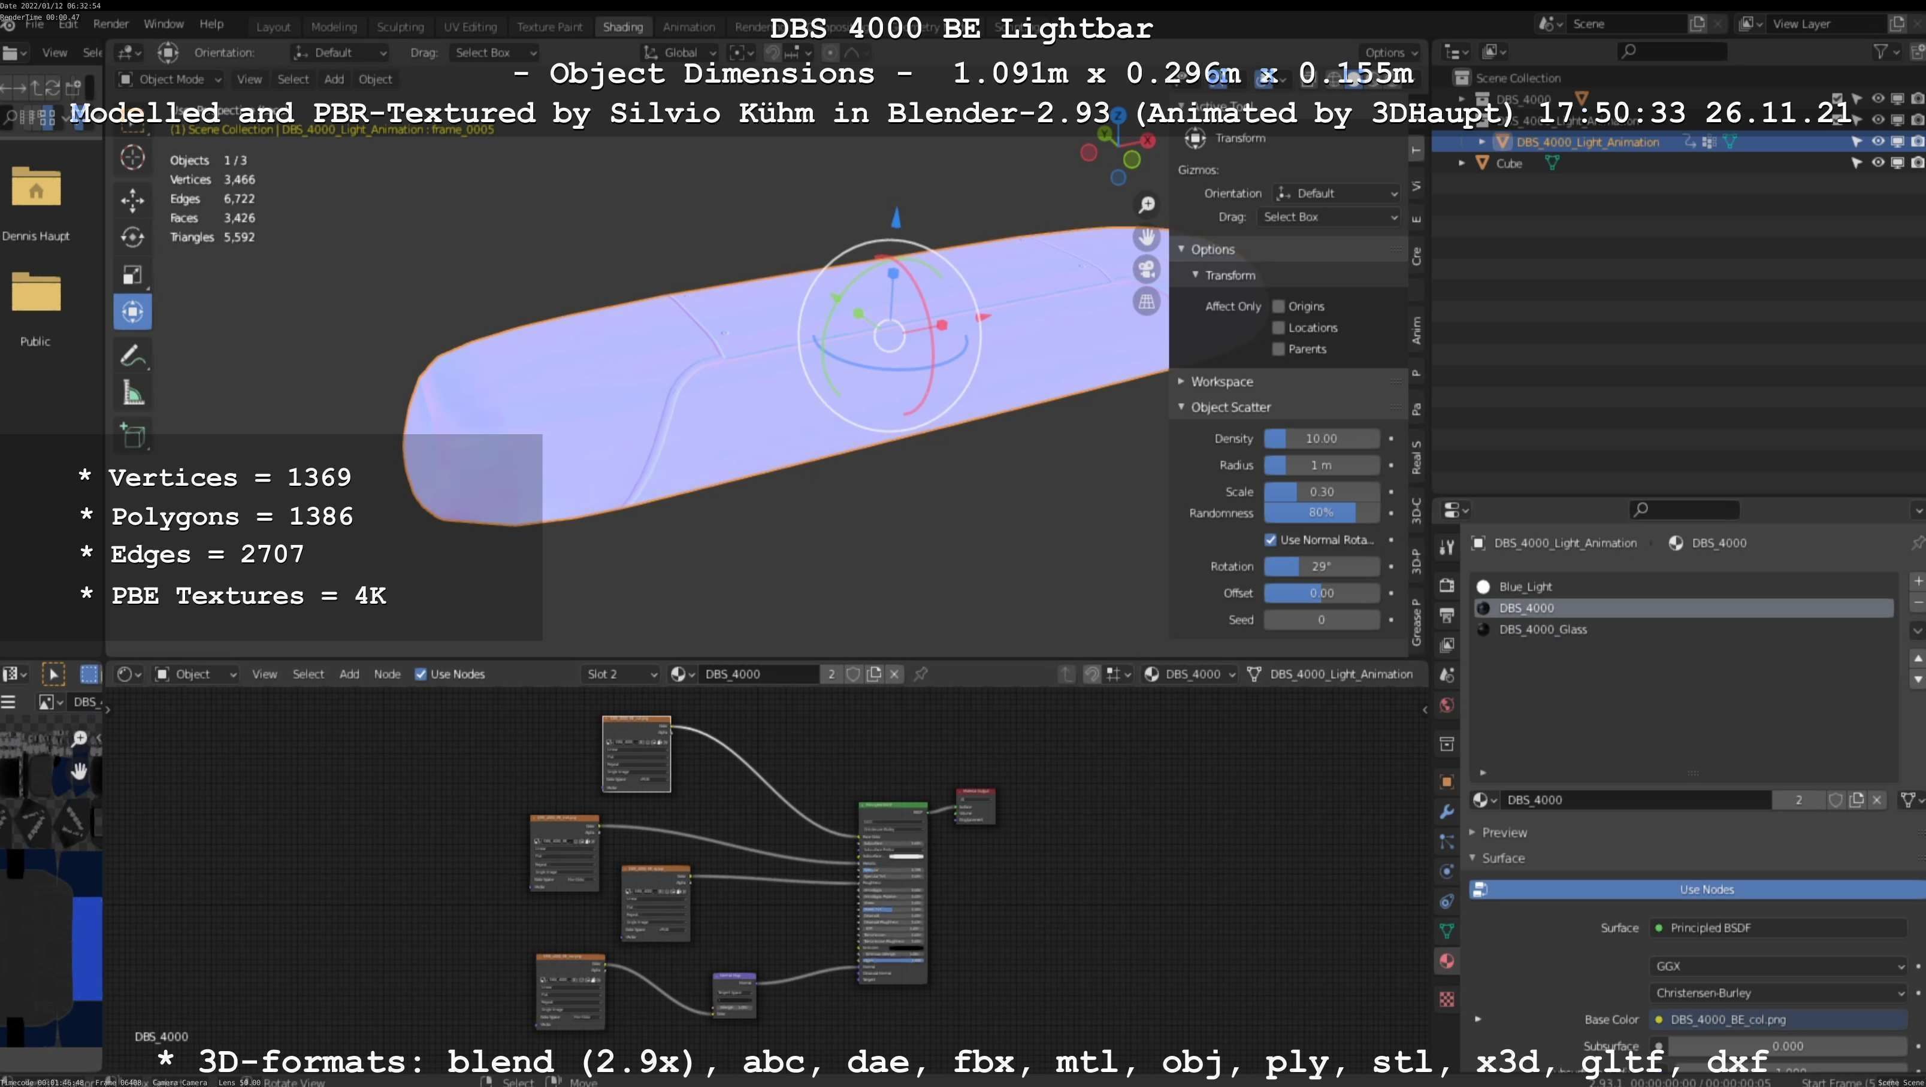Open the Object properties tab
The width and height of the screenshot is (1926, 1087).
1447,782
